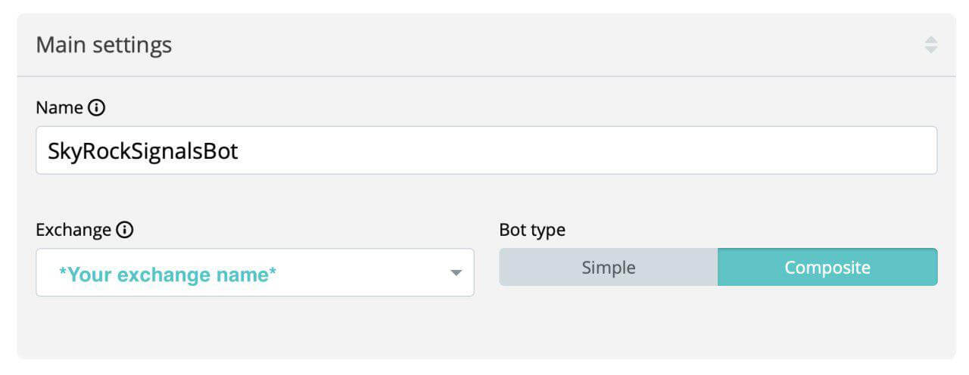
Task: Click the empty Main settings header bar
Action: [530, 45]
